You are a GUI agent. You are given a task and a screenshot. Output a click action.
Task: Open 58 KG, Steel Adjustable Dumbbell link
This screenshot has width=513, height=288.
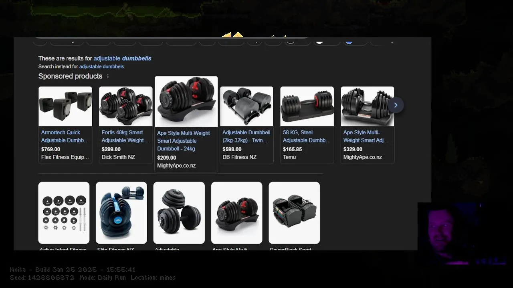click(x=307, y=136)
